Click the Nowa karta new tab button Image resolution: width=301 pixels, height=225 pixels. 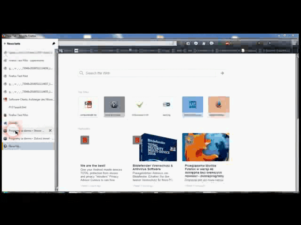(13, 44)
